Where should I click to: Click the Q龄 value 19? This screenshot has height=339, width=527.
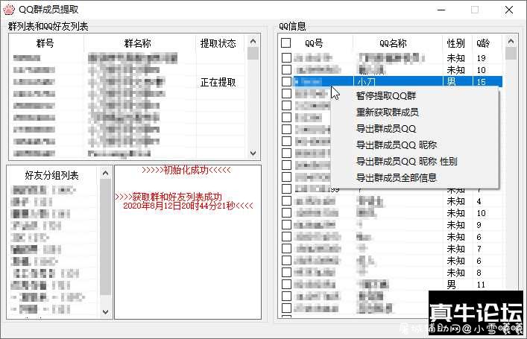[481, 58]
